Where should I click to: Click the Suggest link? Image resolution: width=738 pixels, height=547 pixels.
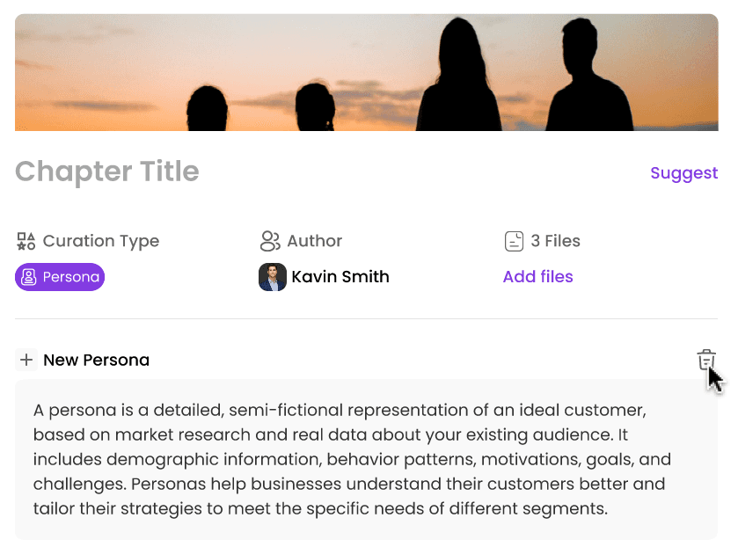point(683,173)
